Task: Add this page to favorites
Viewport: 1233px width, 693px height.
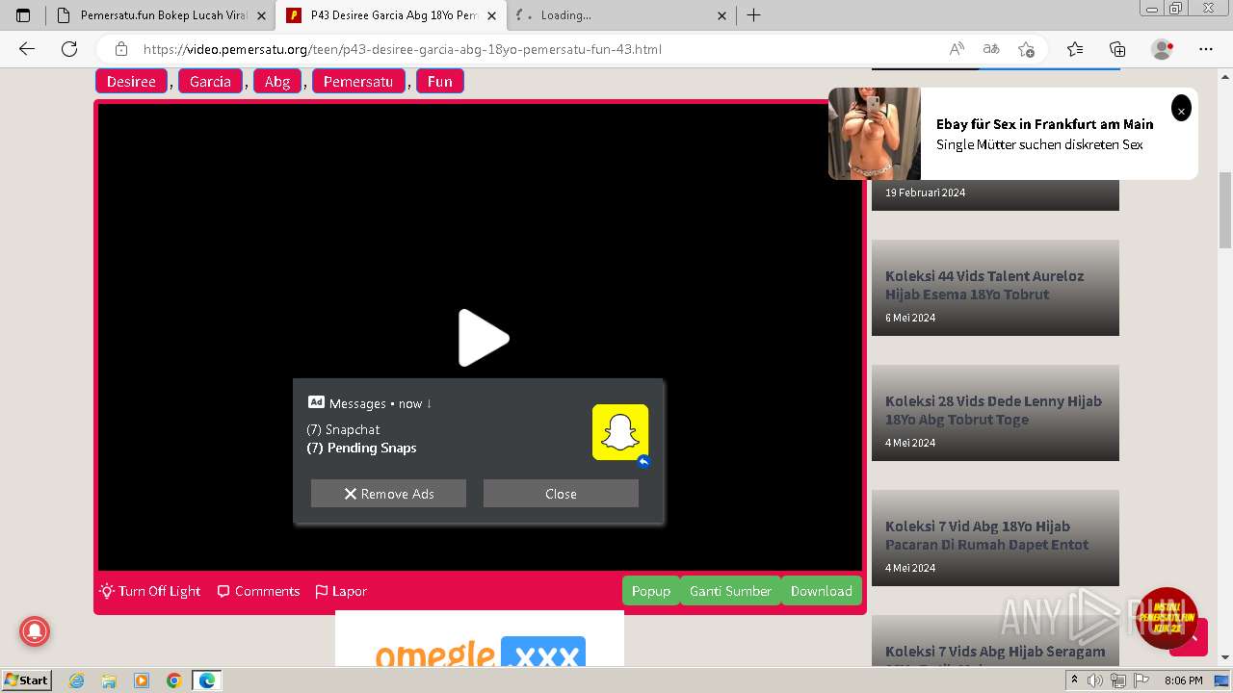Action: tap(1026, 49)
